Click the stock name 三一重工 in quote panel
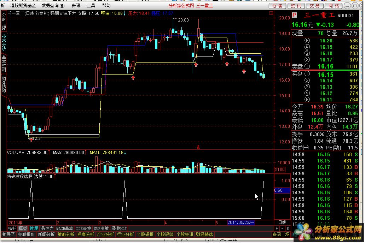Image resolution: width=365 pixels, height=243 pixels. [319, 15]
